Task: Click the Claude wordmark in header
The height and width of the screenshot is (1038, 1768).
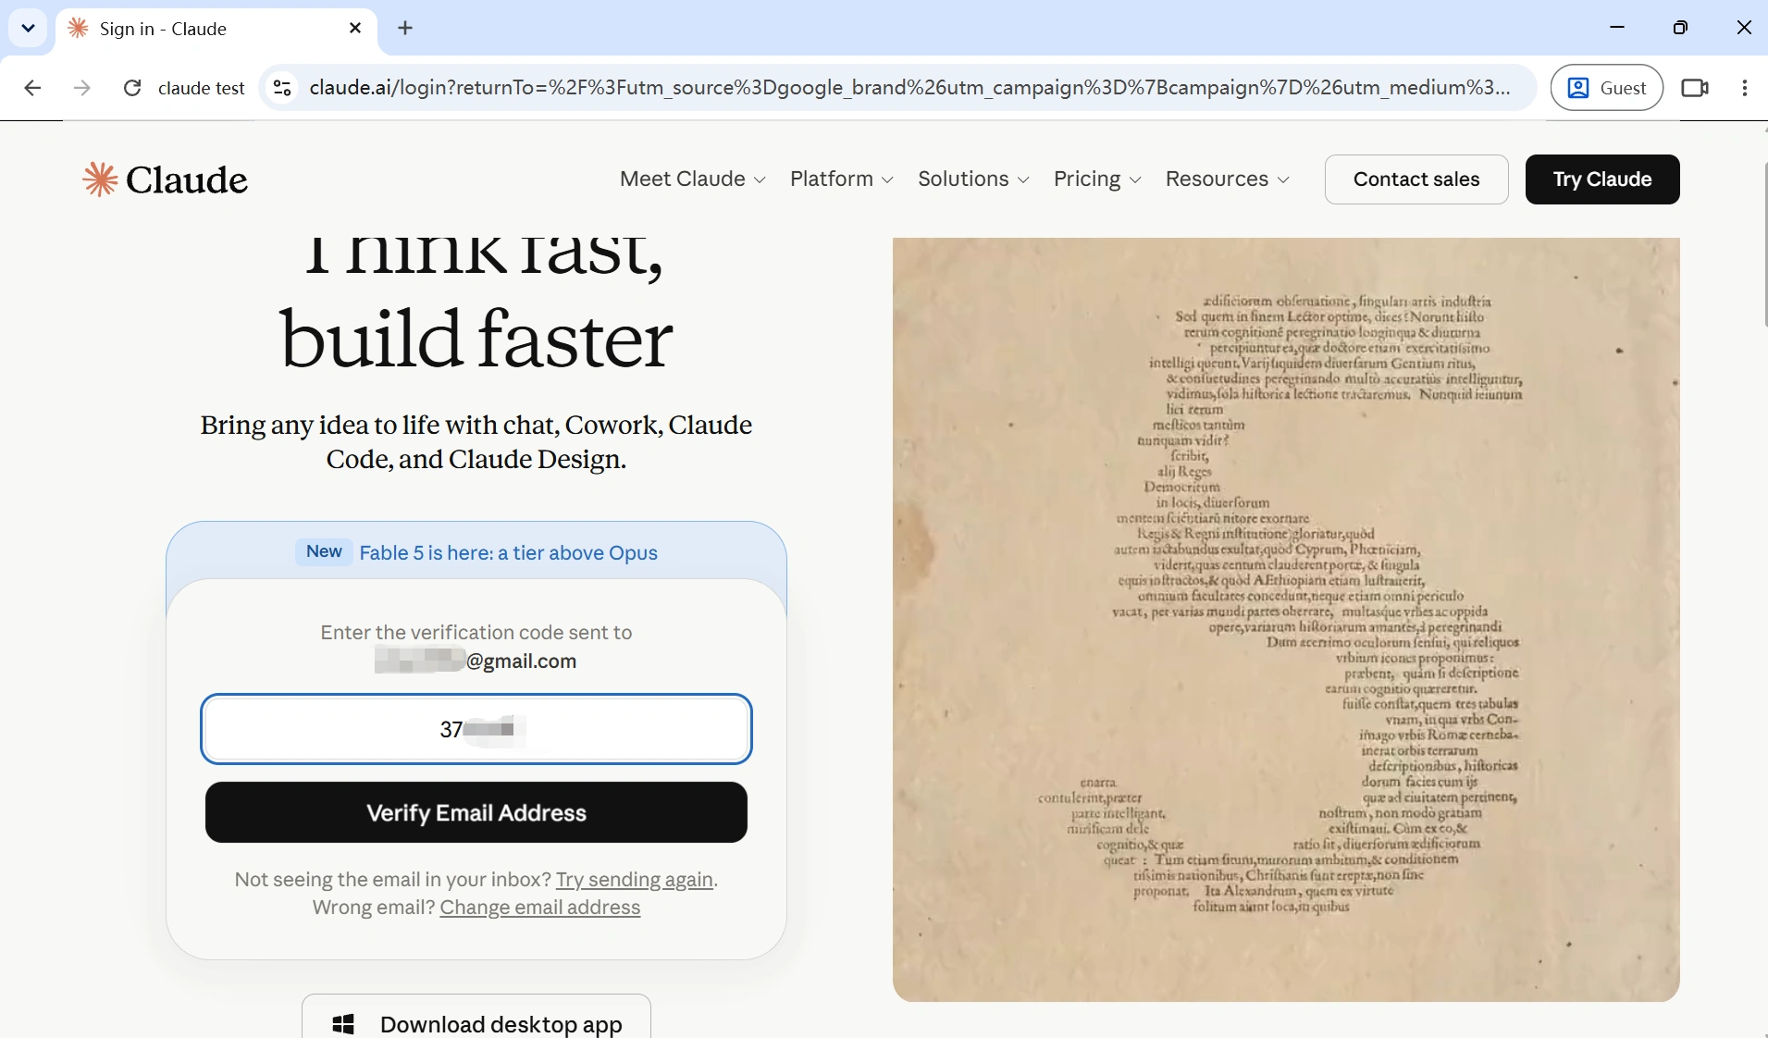Action: pos(186,179)
